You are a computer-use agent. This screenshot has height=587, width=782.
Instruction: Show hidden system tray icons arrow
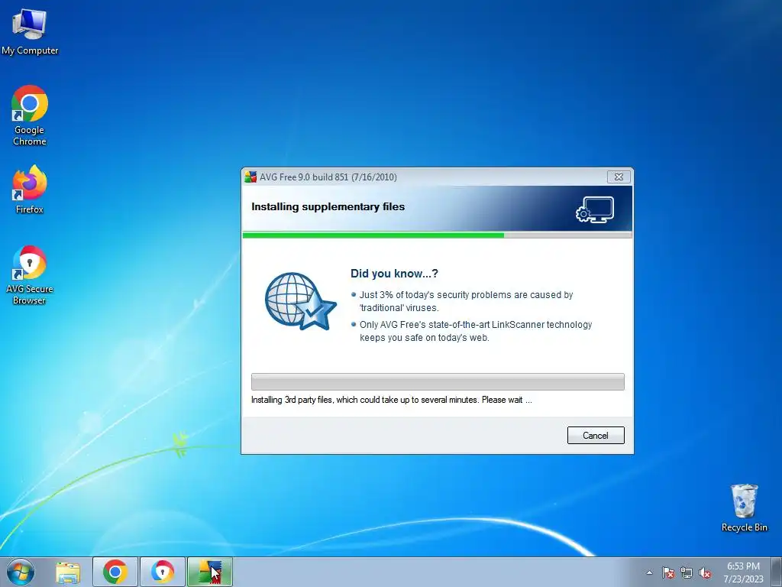click(x=649, y=572)
